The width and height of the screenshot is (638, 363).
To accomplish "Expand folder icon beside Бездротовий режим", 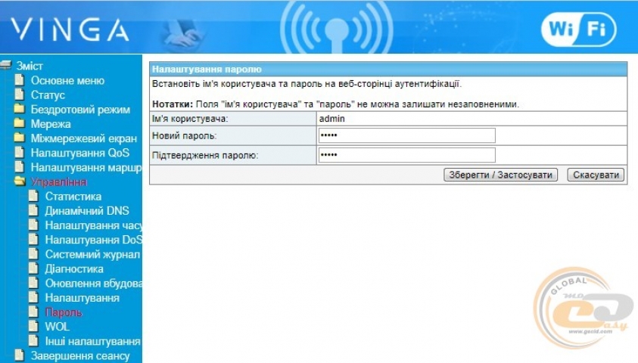I will 20,109.
